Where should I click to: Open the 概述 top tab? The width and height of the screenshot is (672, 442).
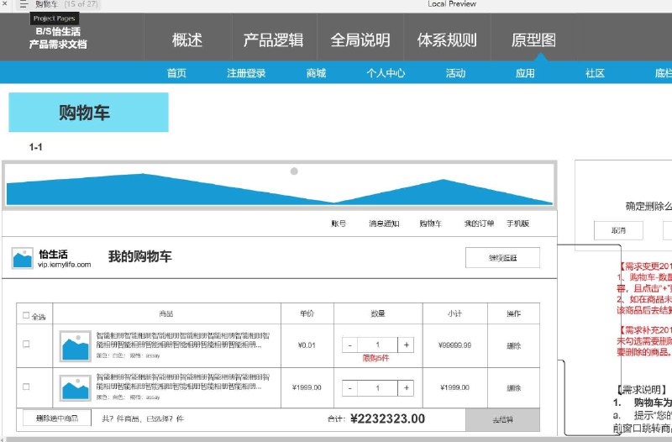pos(187,39)
